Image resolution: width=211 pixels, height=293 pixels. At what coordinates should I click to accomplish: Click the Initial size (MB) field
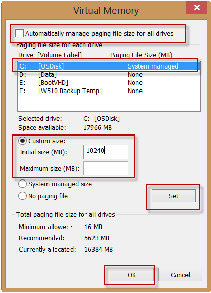[x=106, y=152]
